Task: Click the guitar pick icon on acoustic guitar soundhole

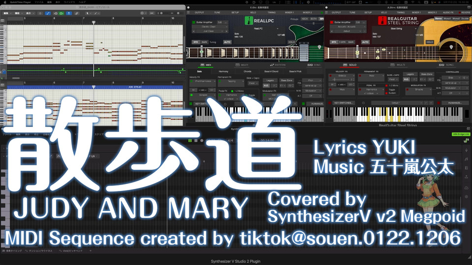Action: [x=451, y=47]
